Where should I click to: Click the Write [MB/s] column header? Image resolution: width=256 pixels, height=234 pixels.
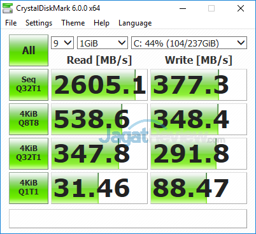[x=199, y=60]
